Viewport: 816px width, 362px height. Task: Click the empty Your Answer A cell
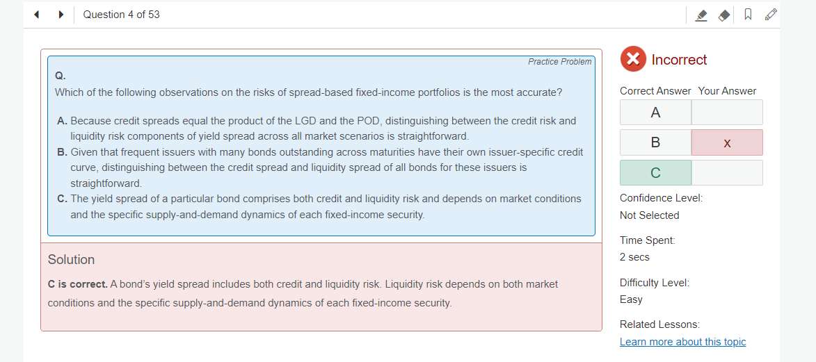pyautogui.click(x=727, y=113)
